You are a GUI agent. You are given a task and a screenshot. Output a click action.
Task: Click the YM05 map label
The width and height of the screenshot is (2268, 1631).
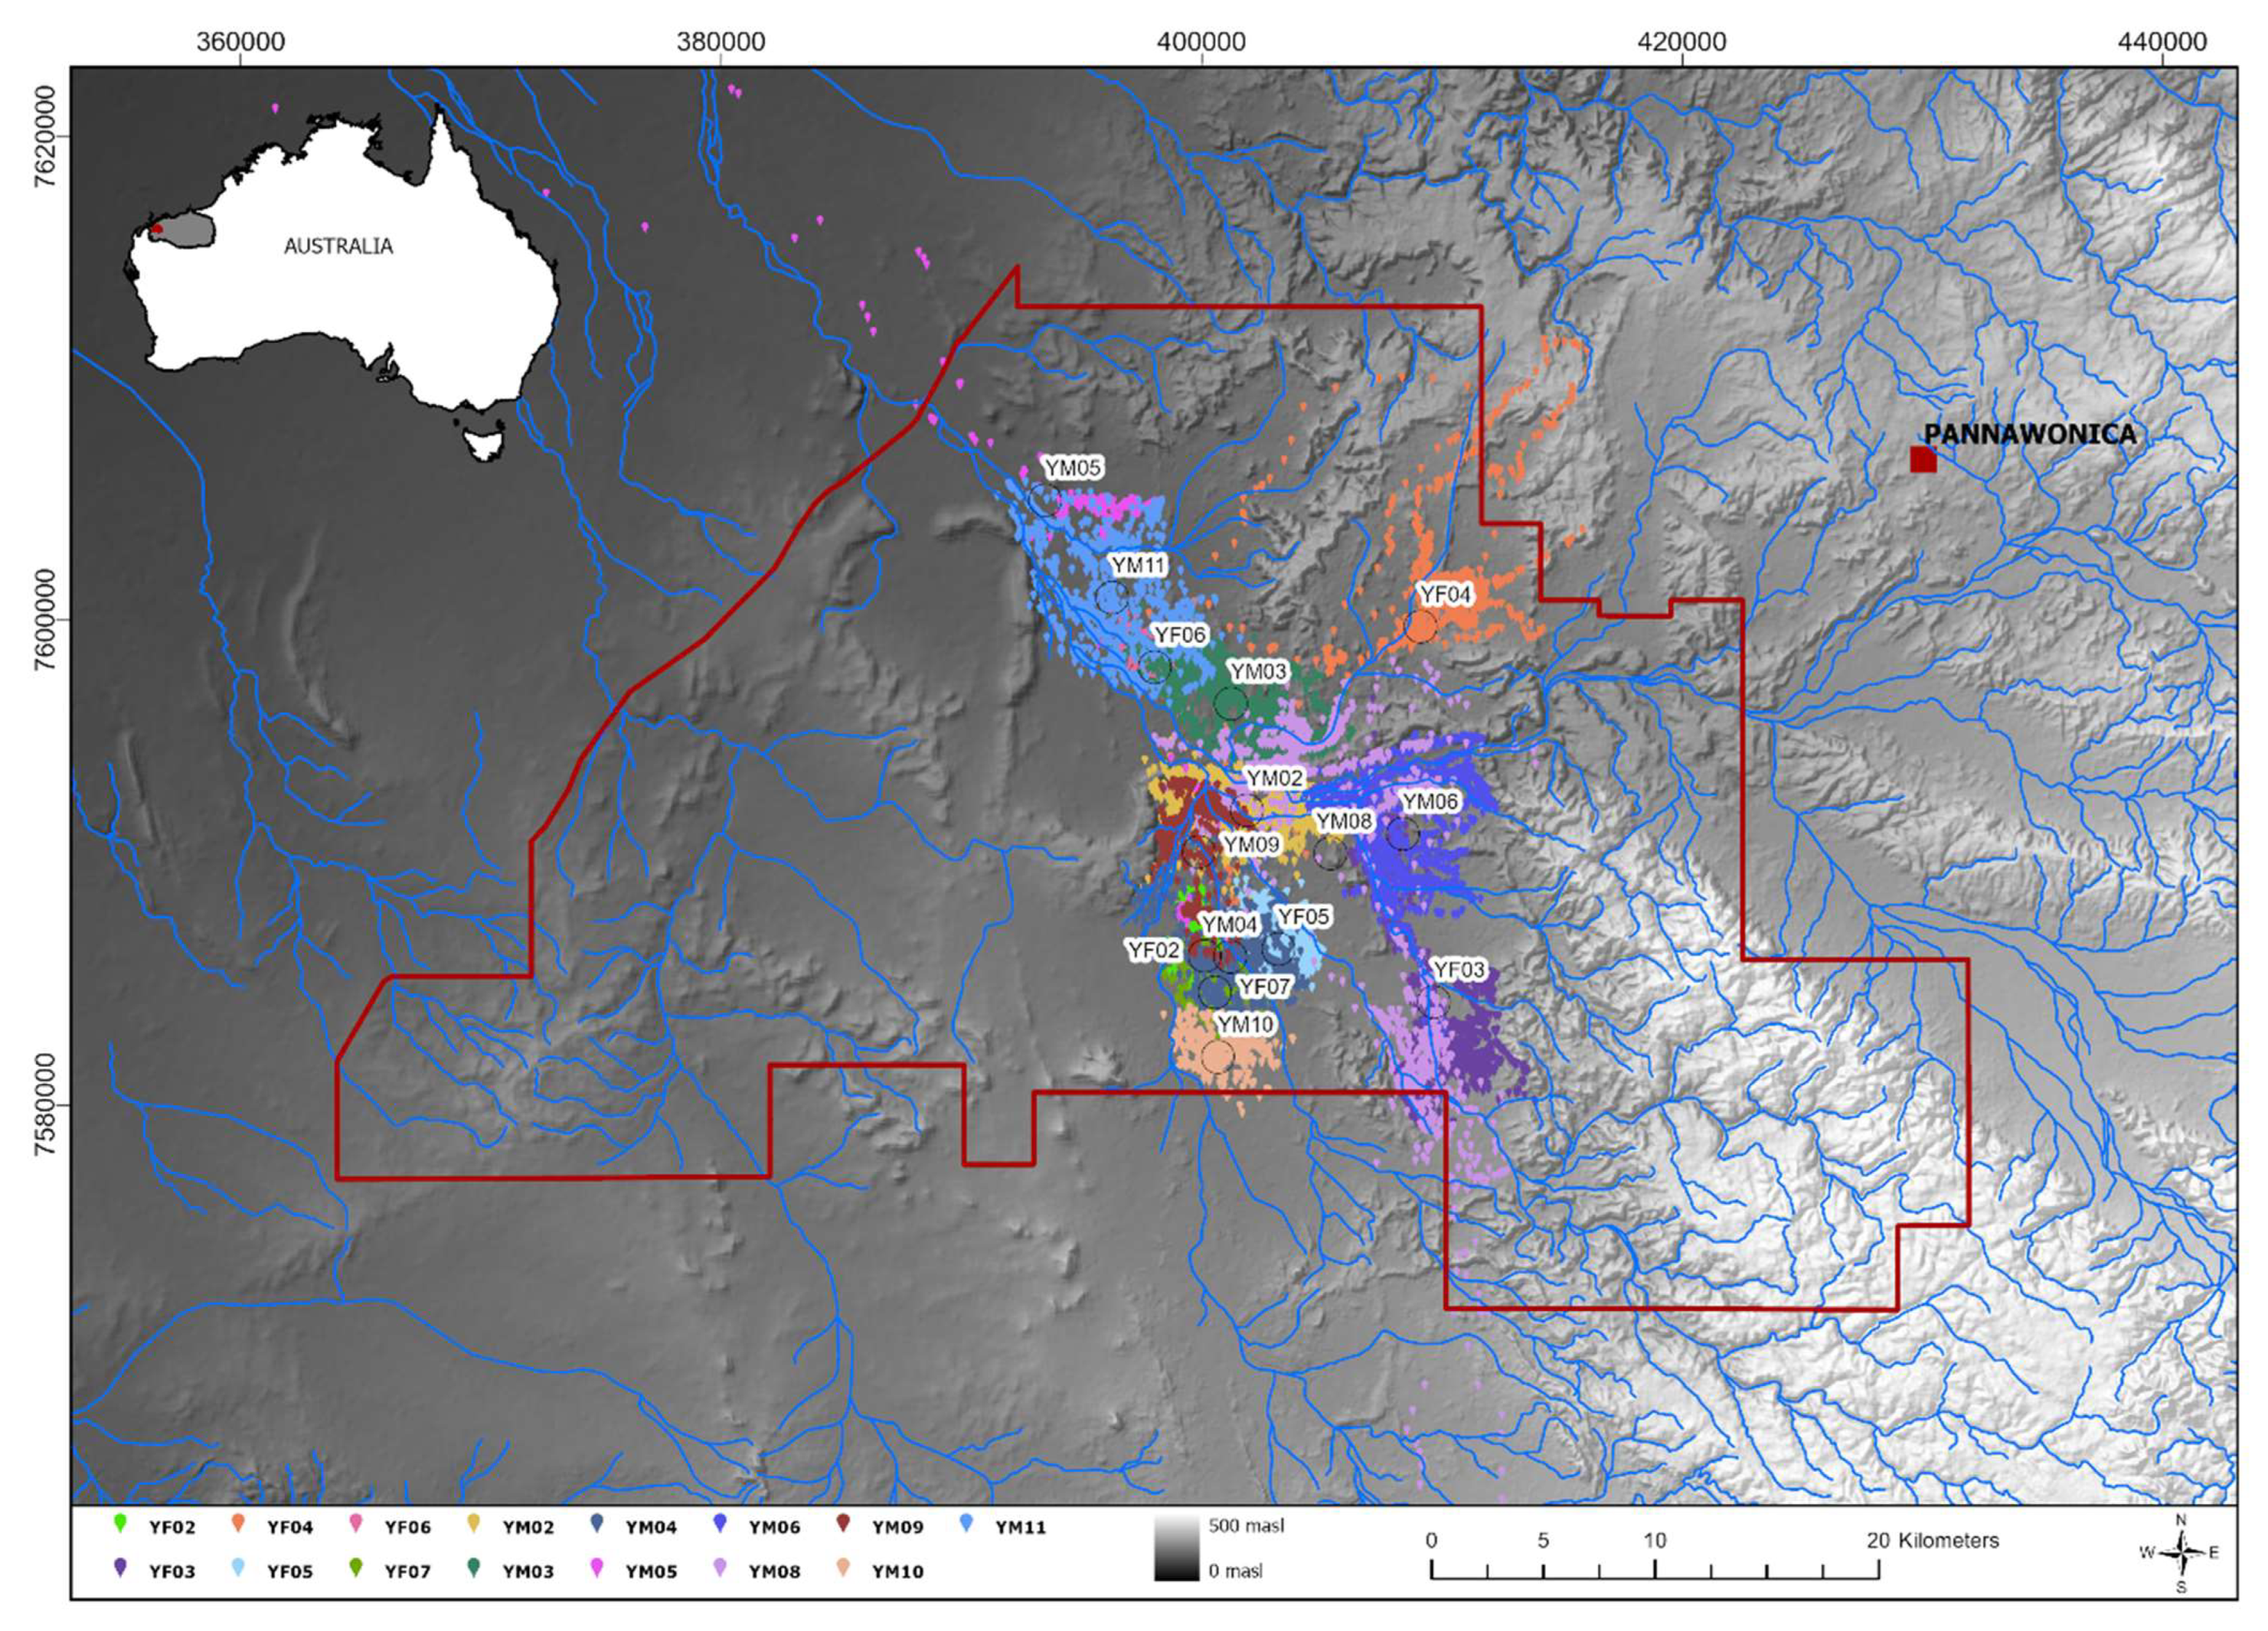tap(1073, 468)
